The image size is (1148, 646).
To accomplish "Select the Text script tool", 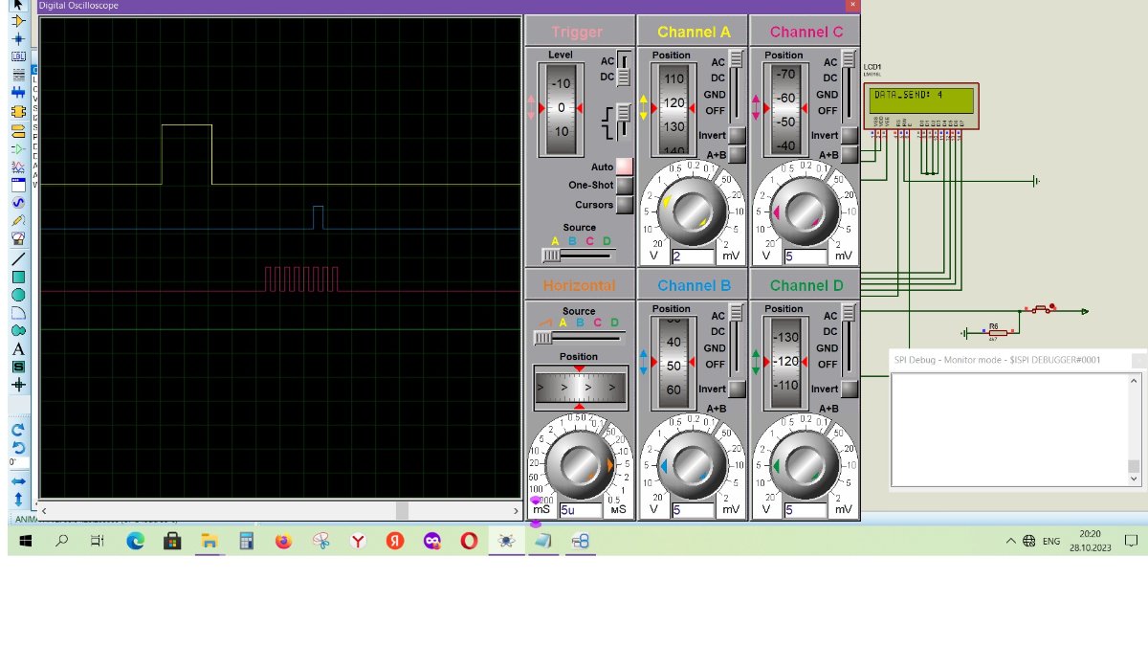I will 18,76.
